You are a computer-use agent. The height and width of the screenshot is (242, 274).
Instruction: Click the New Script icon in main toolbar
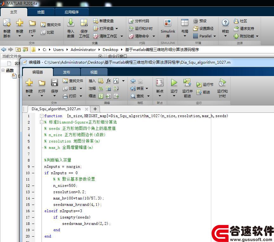point(7,23)
